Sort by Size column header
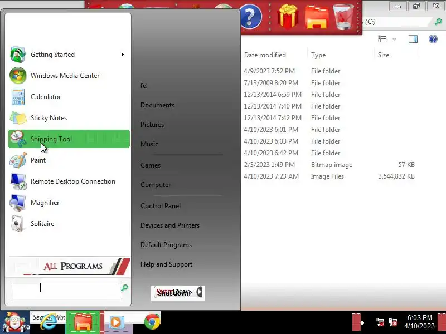 click(384, 55)
